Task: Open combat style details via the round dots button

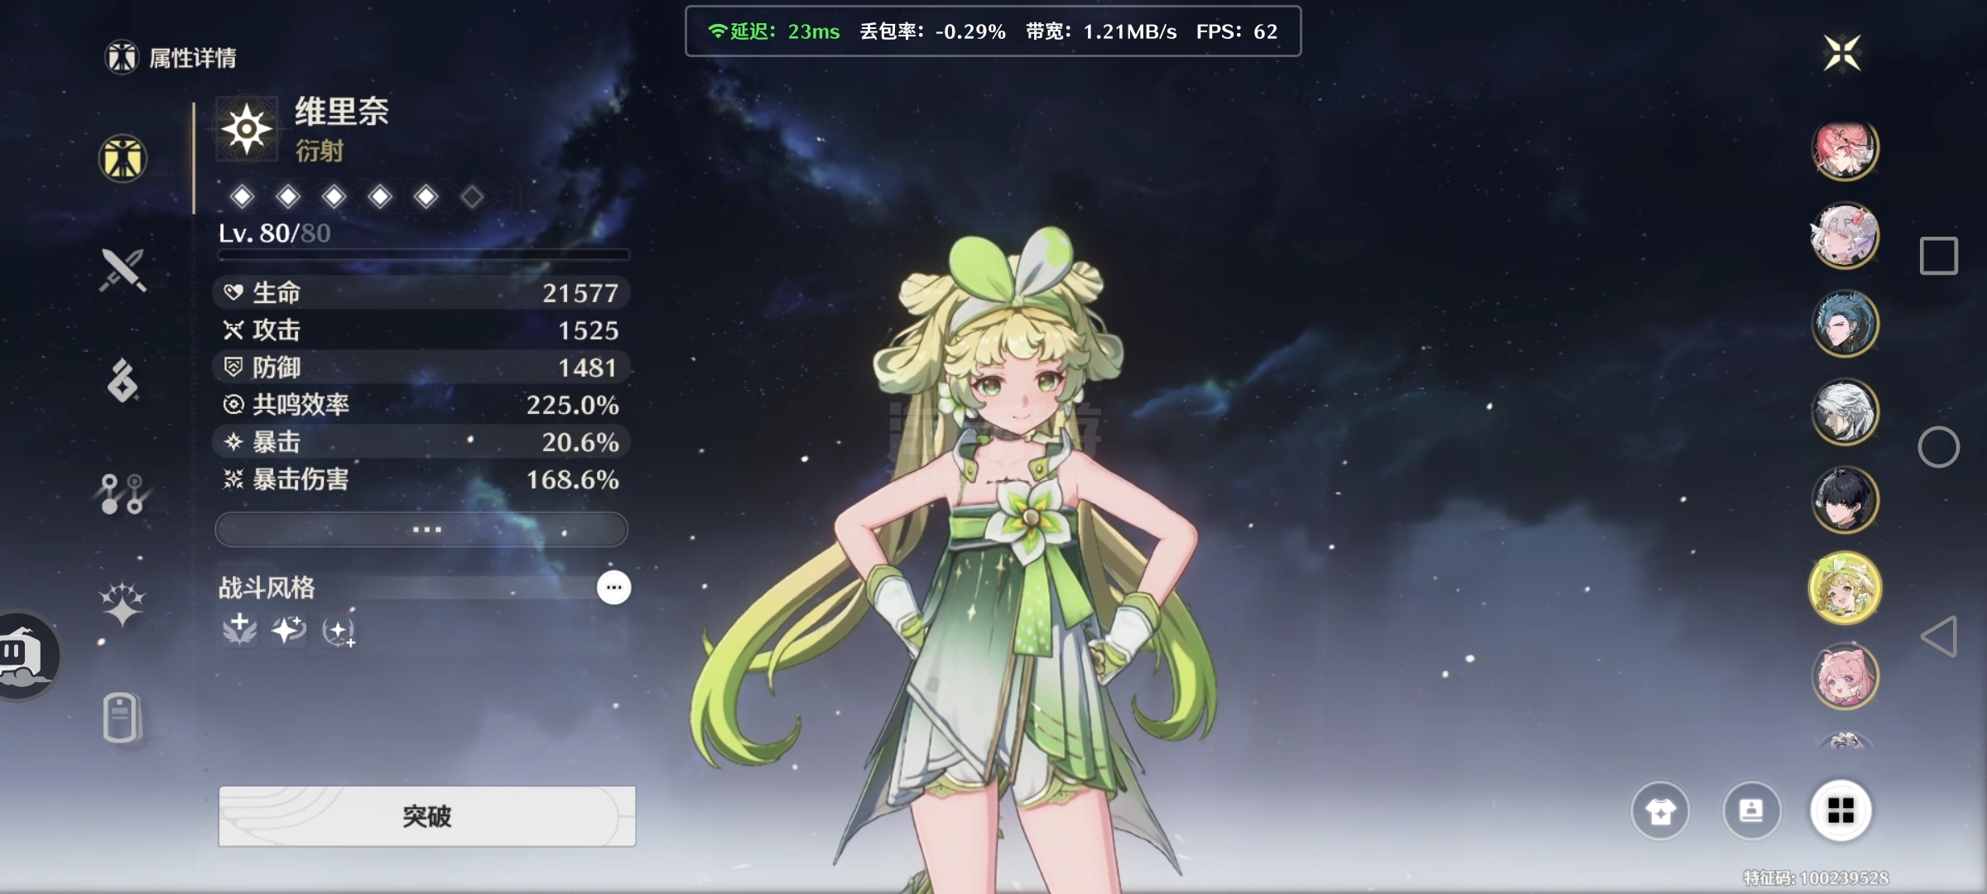Action: pos(613,588)
